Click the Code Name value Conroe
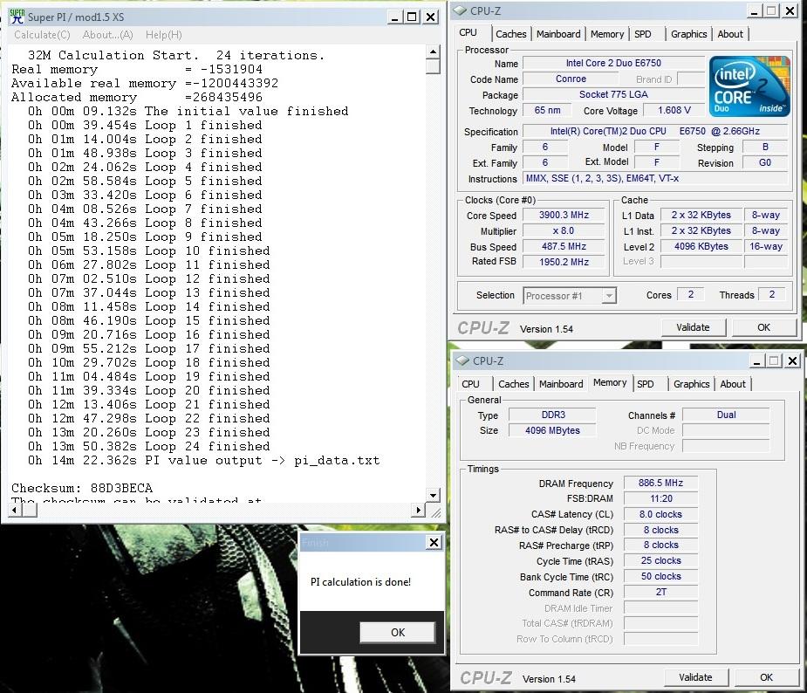807x693 pixels. click(571, 79)
